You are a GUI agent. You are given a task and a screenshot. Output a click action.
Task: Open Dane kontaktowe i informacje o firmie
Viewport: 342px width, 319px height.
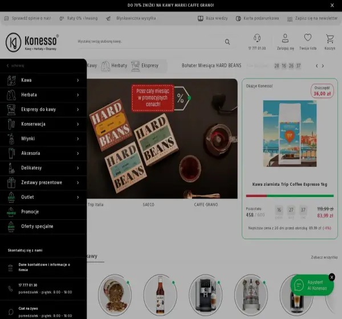click(43, 267)
